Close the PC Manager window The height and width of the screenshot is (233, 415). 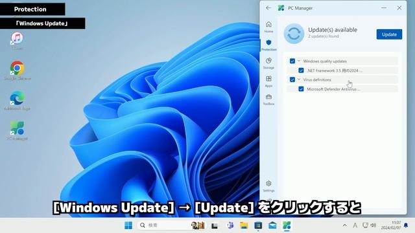coord(399,8)
